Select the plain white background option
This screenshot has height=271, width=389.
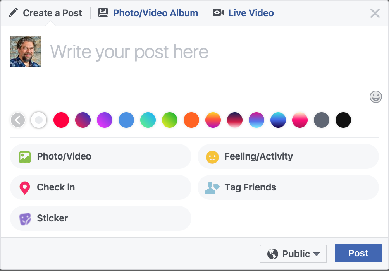[x=39, y=120]
